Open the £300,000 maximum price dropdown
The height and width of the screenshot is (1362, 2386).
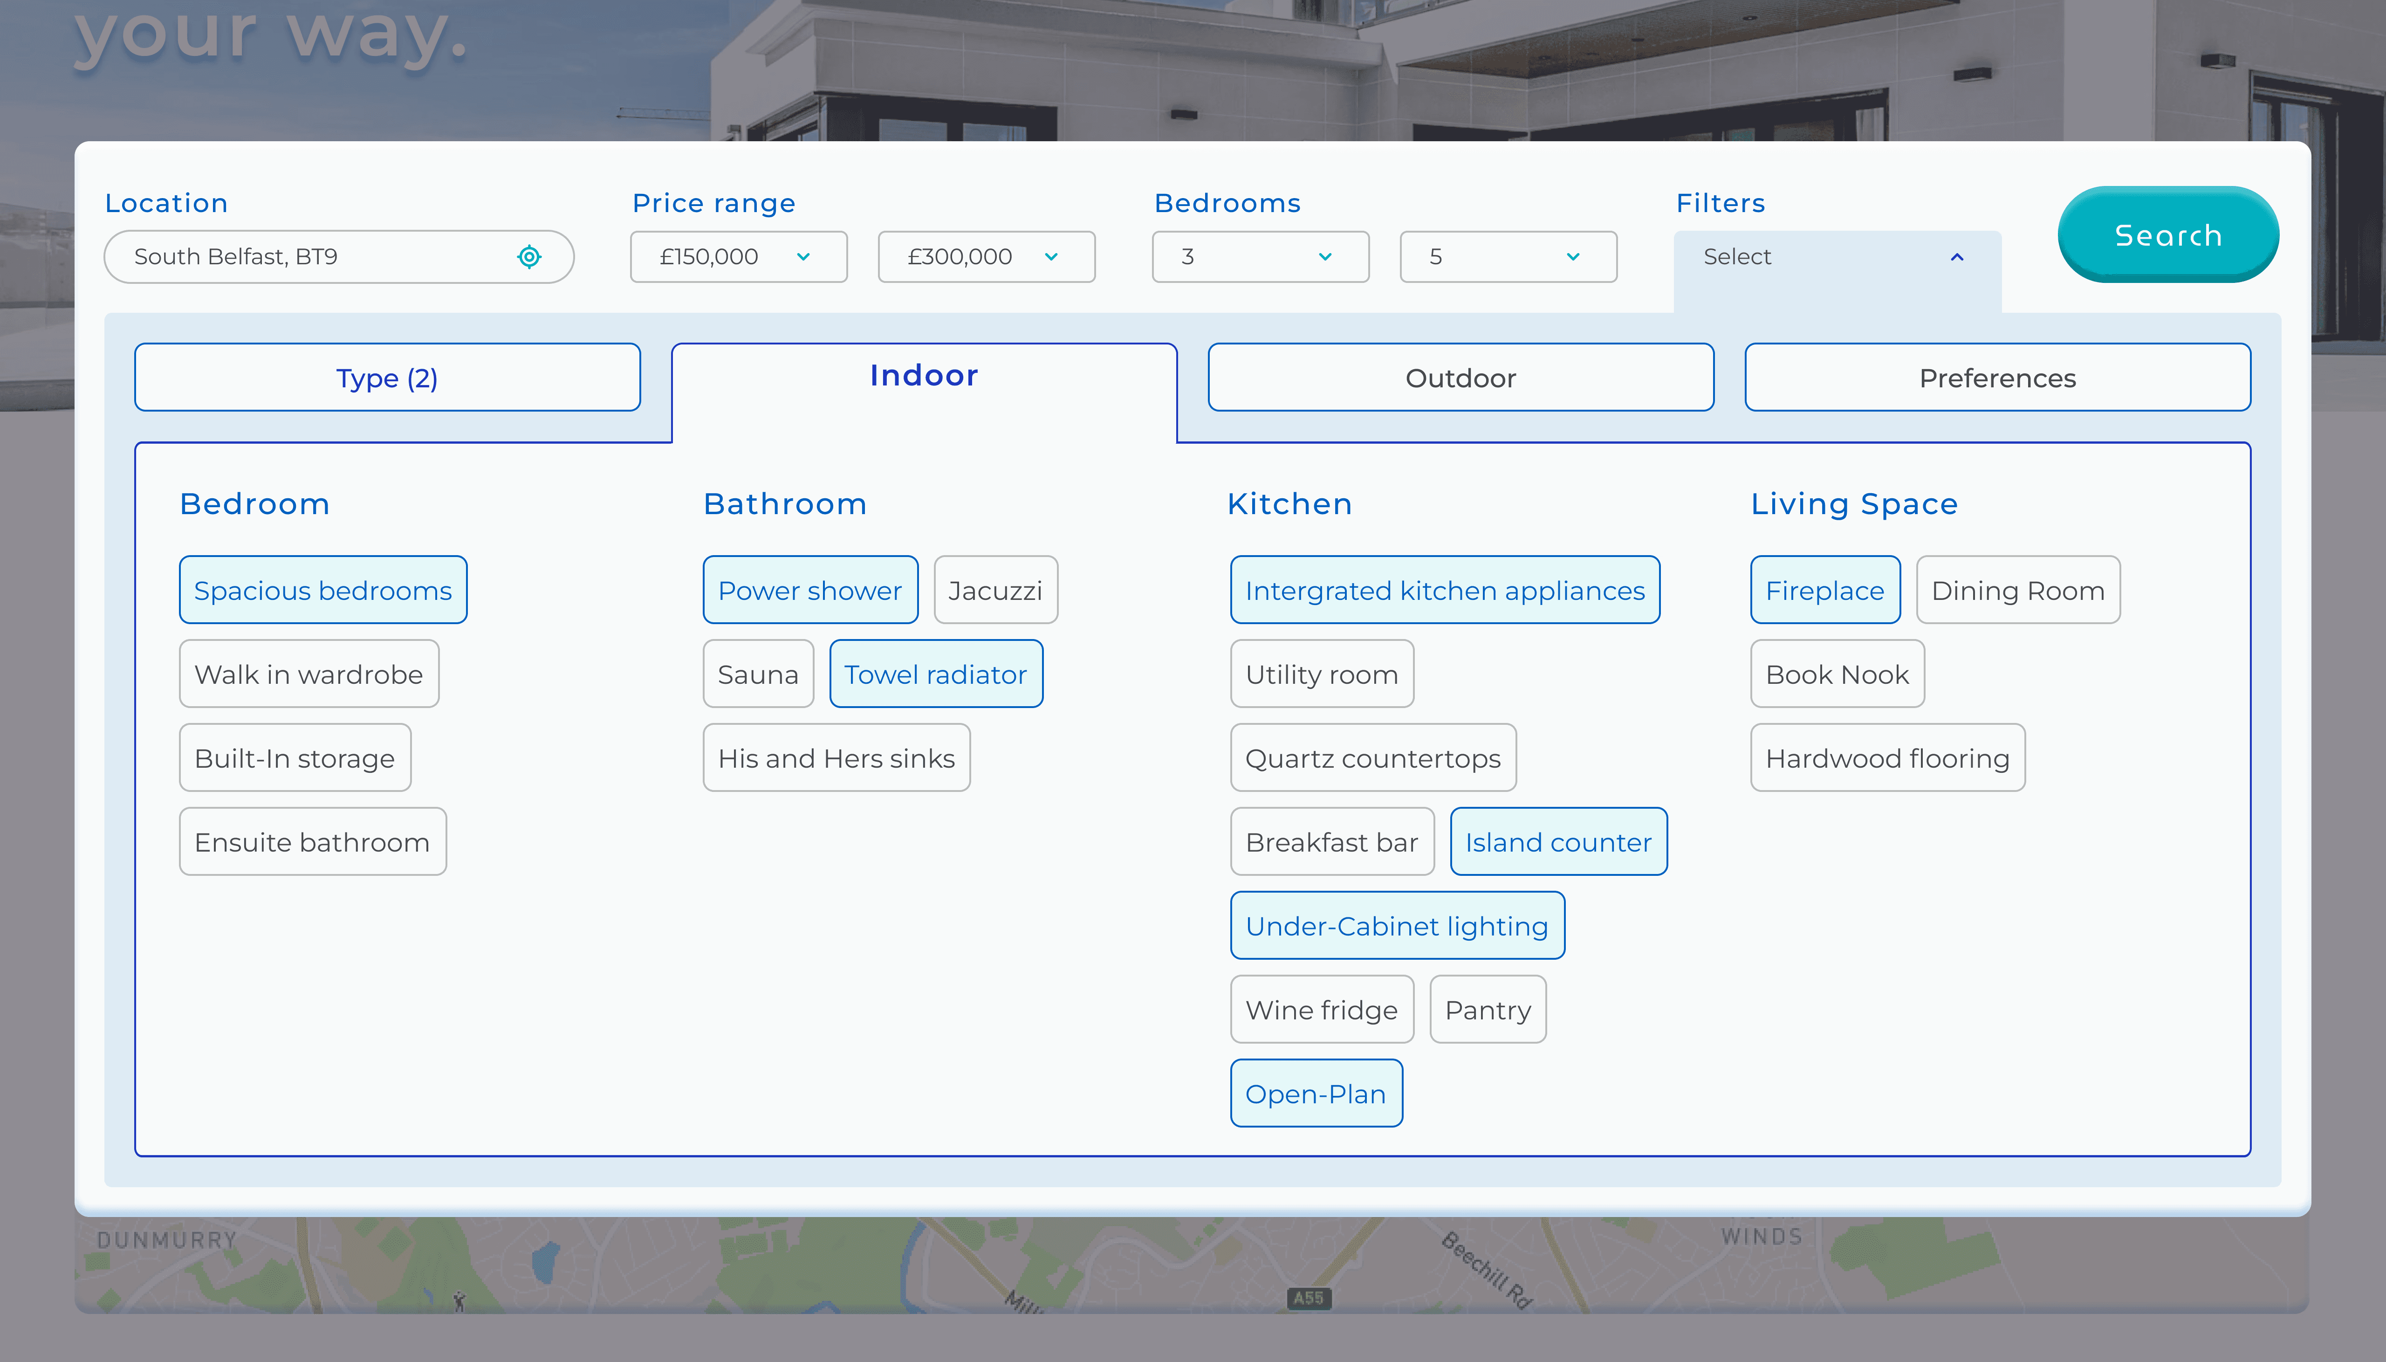pyautogui.click(x=986, y=256)
